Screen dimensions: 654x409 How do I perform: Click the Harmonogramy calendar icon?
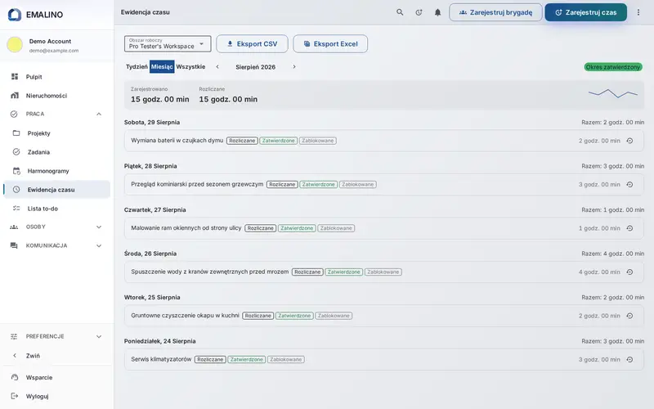[16, 171]
